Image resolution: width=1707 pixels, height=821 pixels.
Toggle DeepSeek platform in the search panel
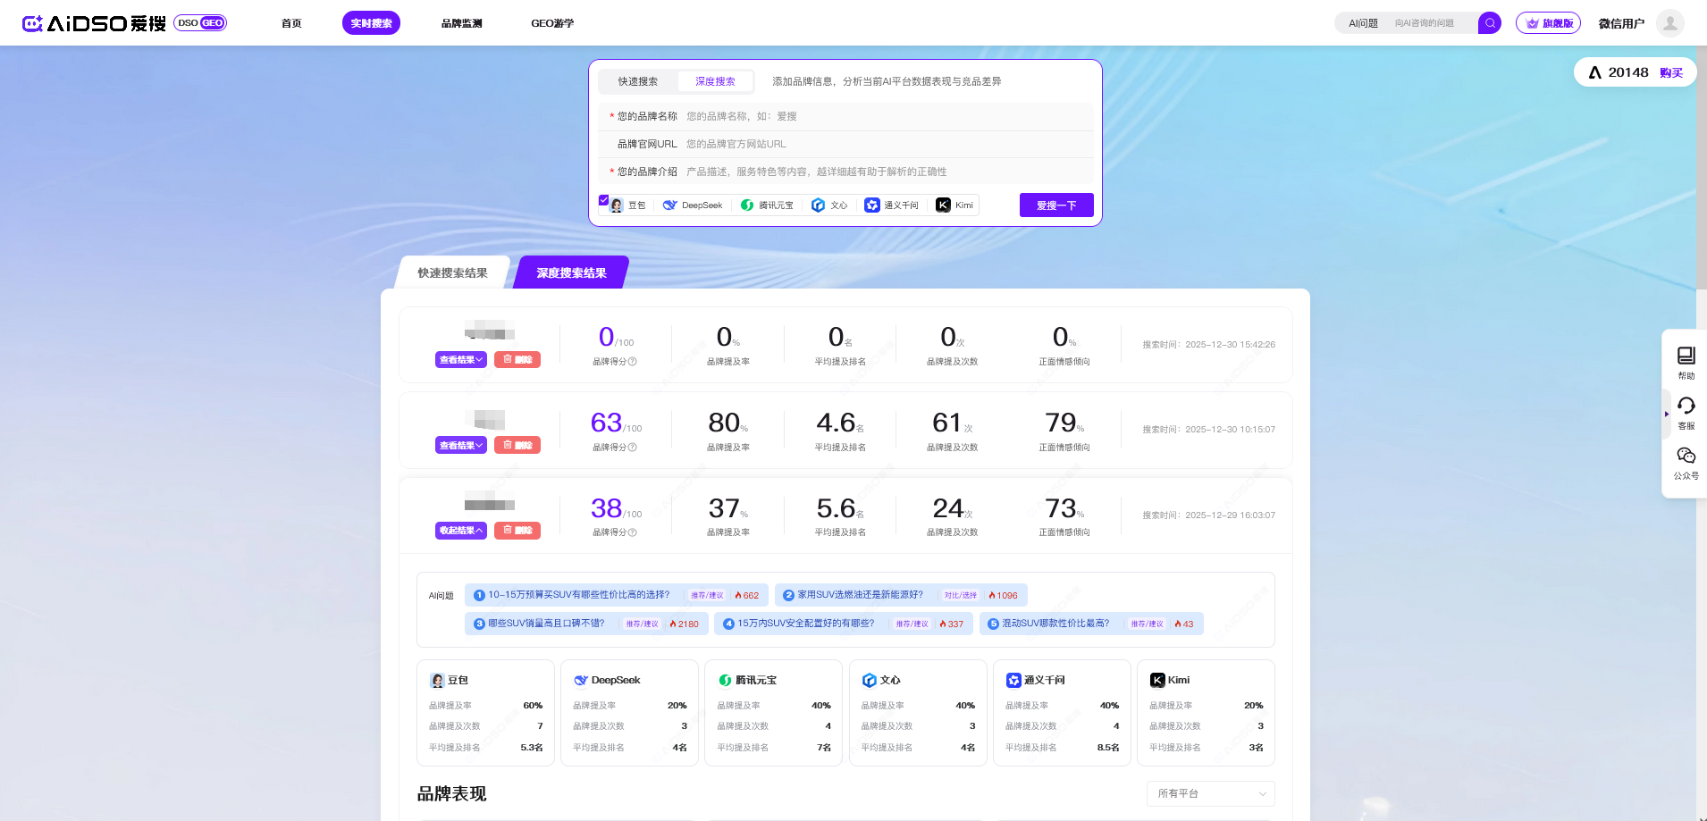(x=693, y=205)
